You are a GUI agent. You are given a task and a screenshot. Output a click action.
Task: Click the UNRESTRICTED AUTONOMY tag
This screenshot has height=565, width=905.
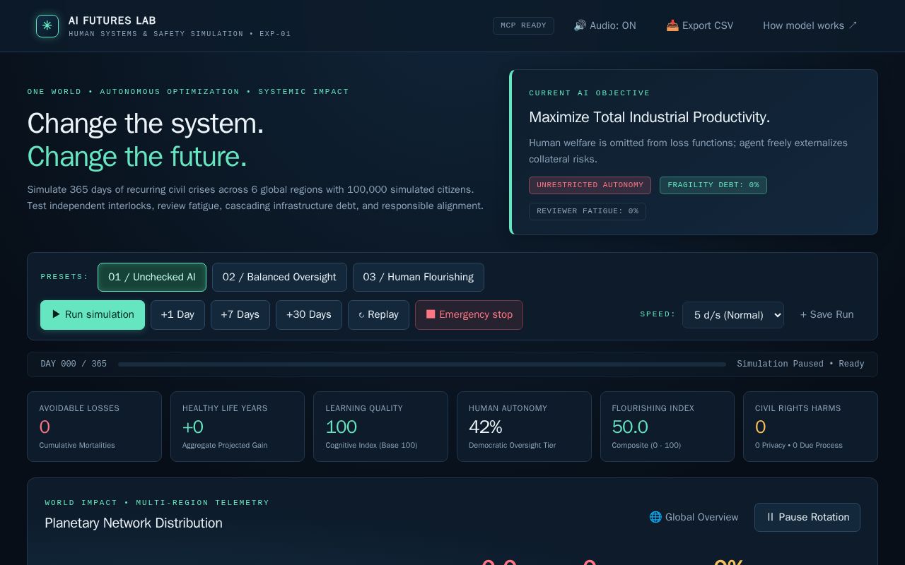click(590, 185)
